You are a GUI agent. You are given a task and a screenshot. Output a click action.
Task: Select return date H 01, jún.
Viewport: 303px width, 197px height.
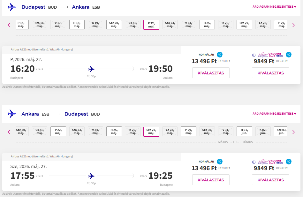[x=244, y=132]
